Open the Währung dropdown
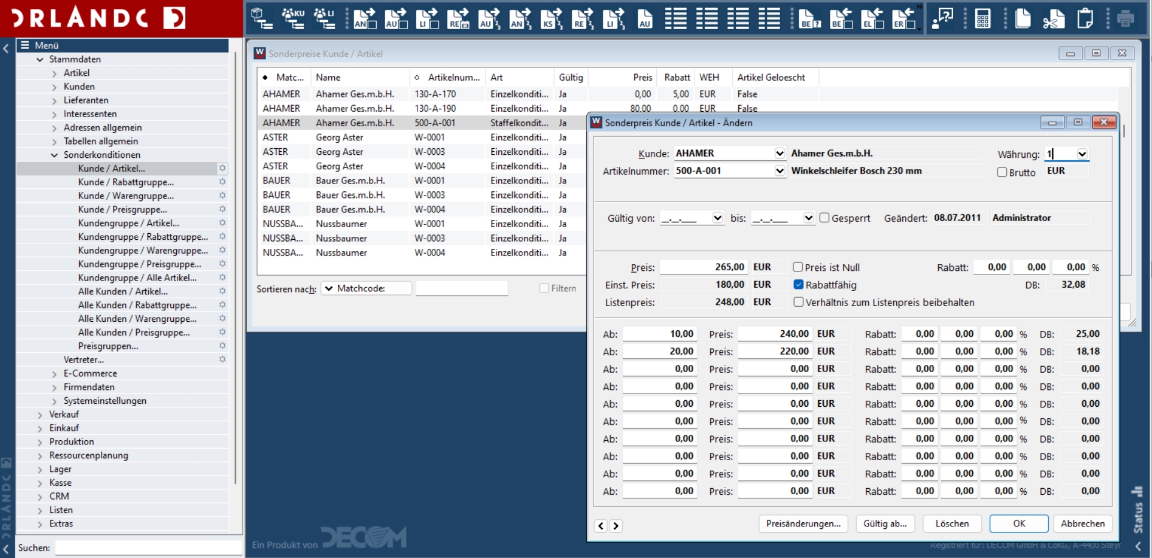Viewport: 1152px width, 558px height. point(1082,154)
